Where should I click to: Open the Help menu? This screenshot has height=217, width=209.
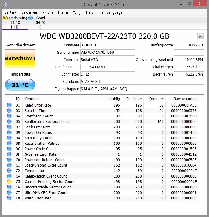coord(90,12)
